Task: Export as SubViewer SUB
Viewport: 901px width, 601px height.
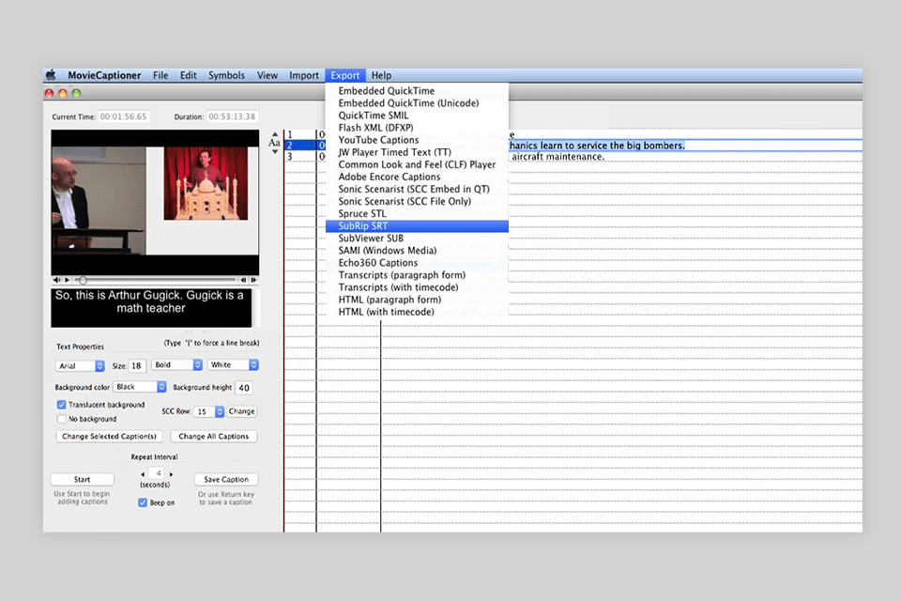Action: click(x=417, y=239)
